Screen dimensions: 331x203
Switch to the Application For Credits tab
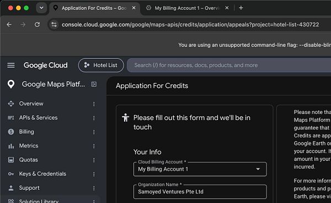[94, 8]
